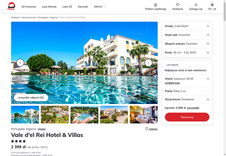This screenshot has width=226, height=156.
Task: Expand the Osoby dropdown
Action: click(x=187, y=26)
